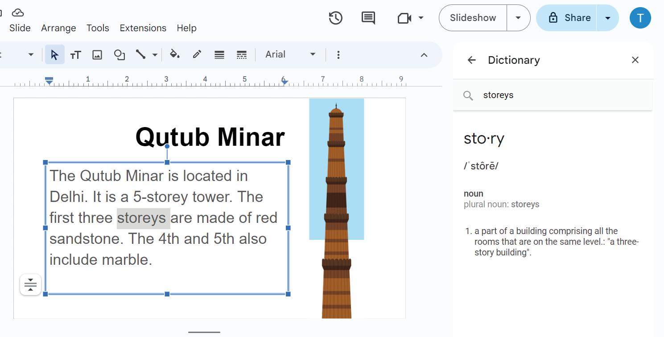The width and height of the screenshot is (664, 337).
Task: Click the fill color paint bucket
Action: click(x=175, y=55)
